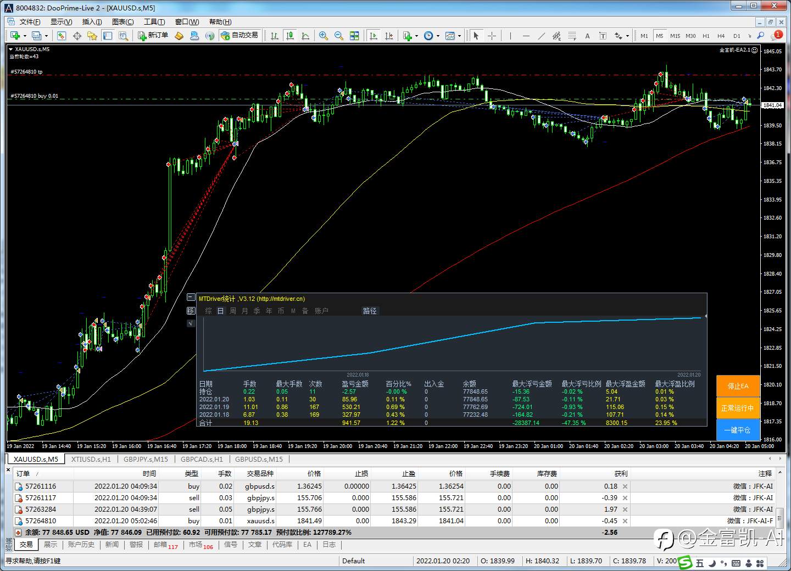The image size is (791, 571).
Task: Open the 邮箱 terminal tab
Action: [x=165, y=545]
